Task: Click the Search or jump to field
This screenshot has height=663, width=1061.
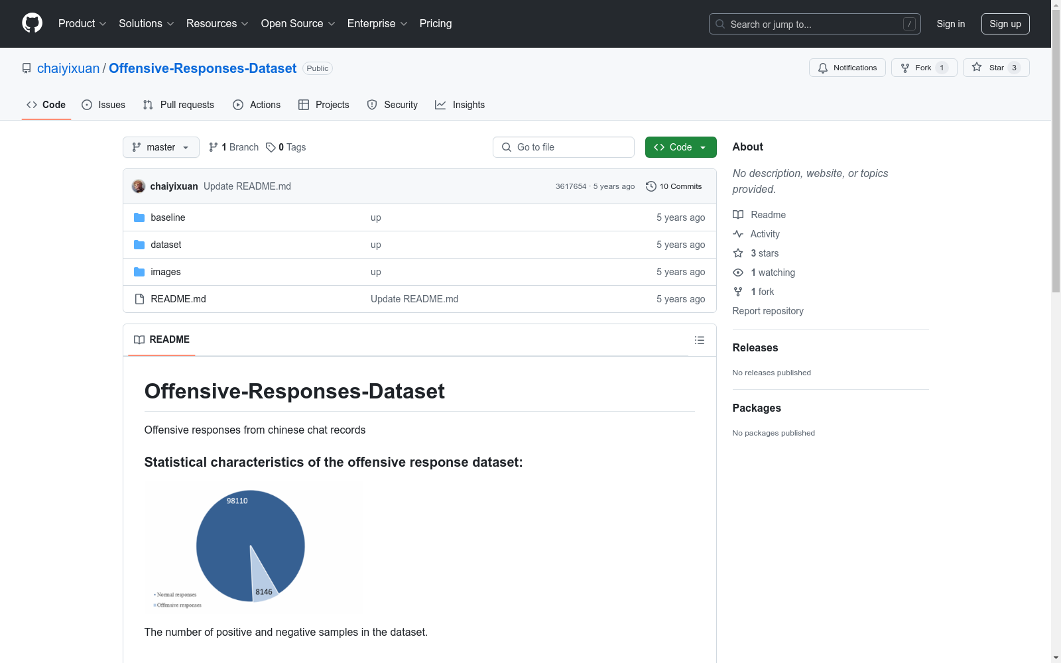Action: pos(815,24)
